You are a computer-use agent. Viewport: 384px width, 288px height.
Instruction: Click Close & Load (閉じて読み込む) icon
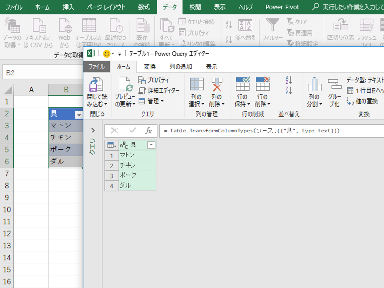(x=96, y=85)
